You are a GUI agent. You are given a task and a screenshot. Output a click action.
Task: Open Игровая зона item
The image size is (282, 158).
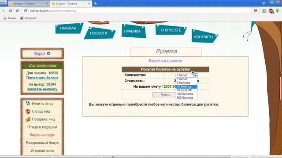point(42,151)
